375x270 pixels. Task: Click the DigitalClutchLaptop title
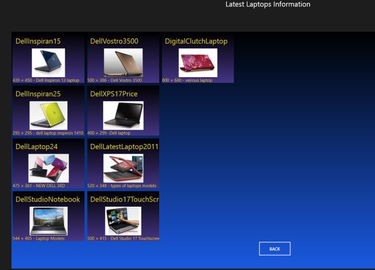(196, 41)
